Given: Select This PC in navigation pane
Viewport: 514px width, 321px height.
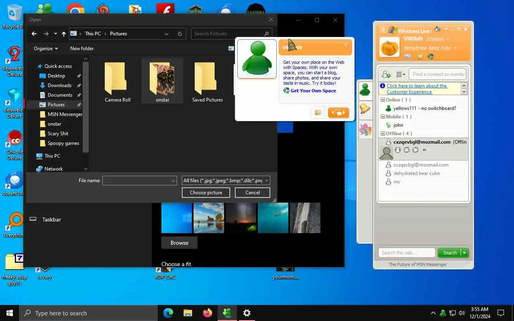Looking at the screenshot, I should click(48, 156).
